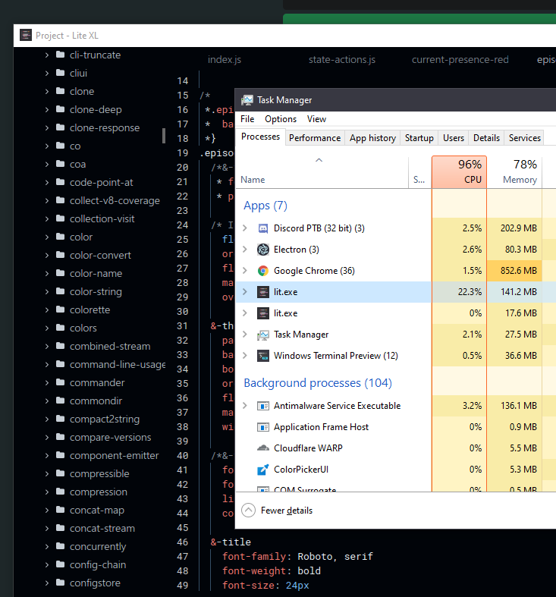This screenshot has width=556, height=597.
Task: Open the Options menu
Action: (281, 119)
